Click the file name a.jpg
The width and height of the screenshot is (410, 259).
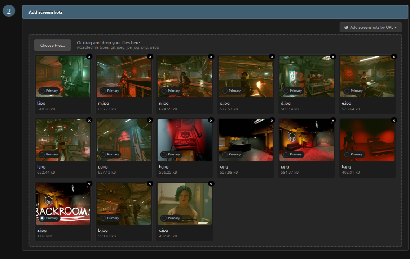tap(41, 230)
